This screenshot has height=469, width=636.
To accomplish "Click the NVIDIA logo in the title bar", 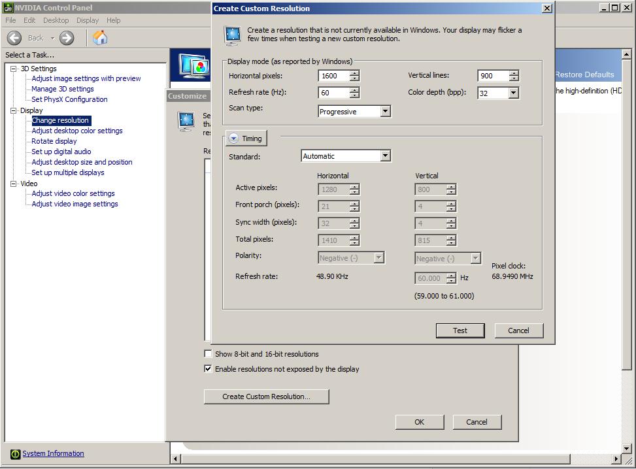I will click(x=8, y=7).
